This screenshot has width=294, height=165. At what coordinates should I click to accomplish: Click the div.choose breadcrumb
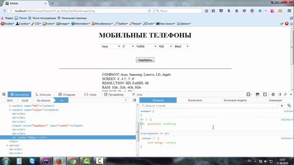tap(43, 100)
